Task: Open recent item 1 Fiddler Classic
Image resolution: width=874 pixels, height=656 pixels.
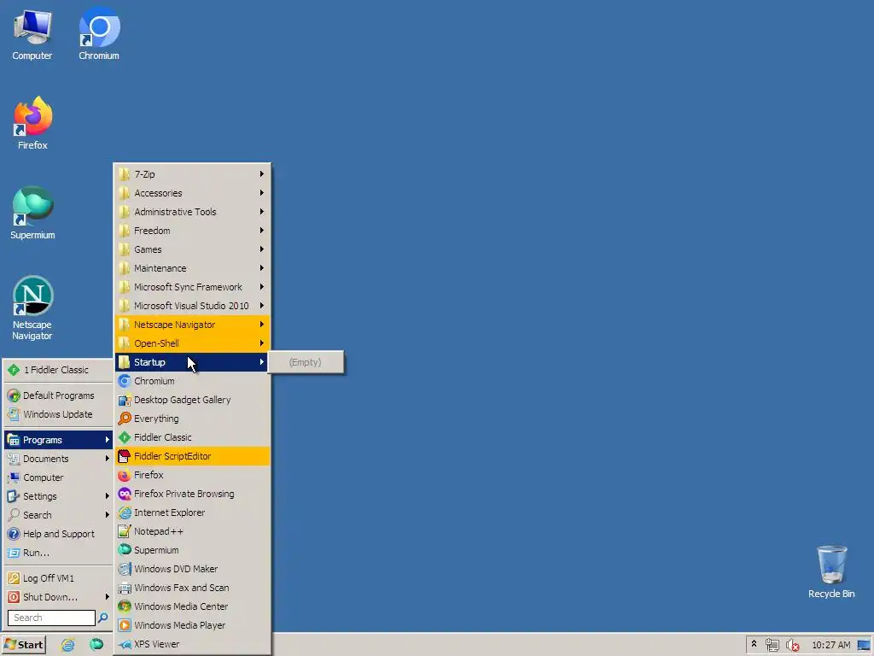Action: [x=59, y=370]
